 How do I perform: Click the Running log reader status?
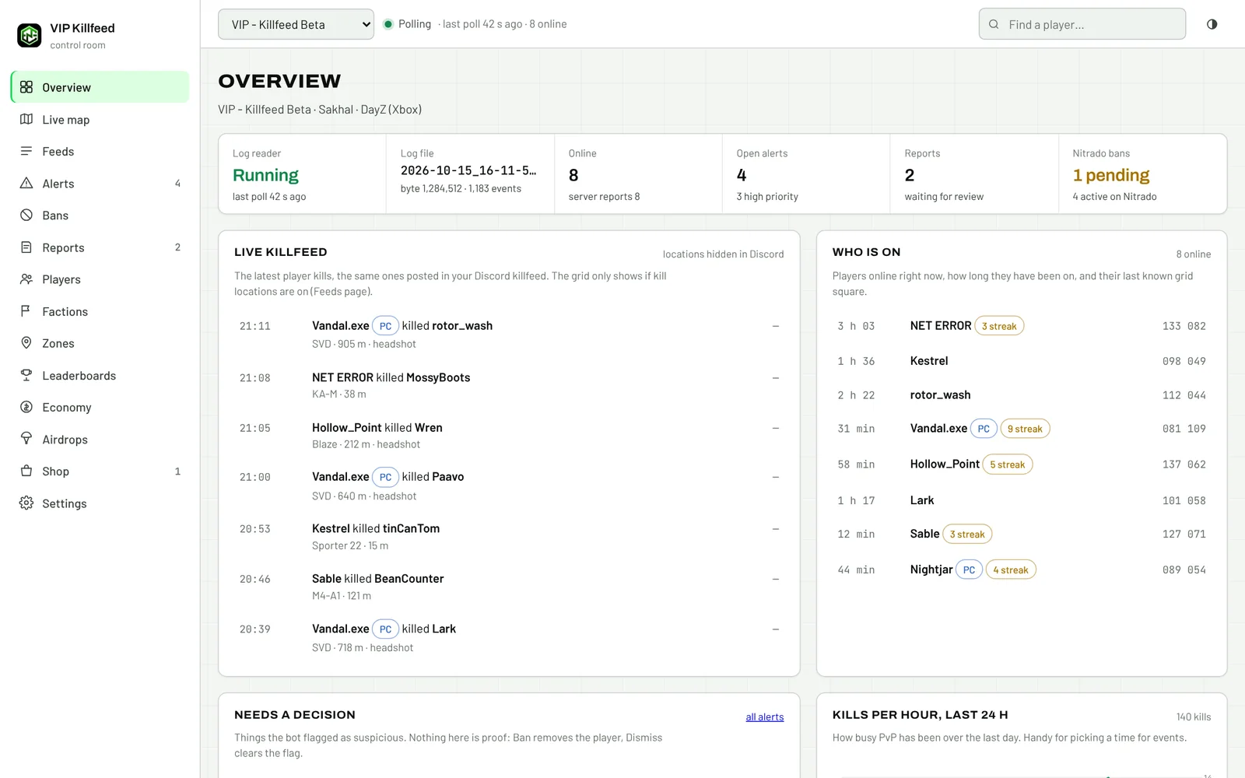point(265,175)
